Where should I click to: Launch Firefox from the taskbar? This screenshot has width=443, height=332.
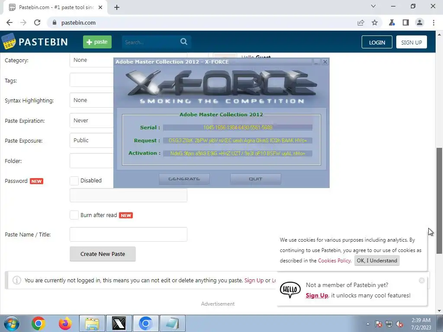(65, 323)
